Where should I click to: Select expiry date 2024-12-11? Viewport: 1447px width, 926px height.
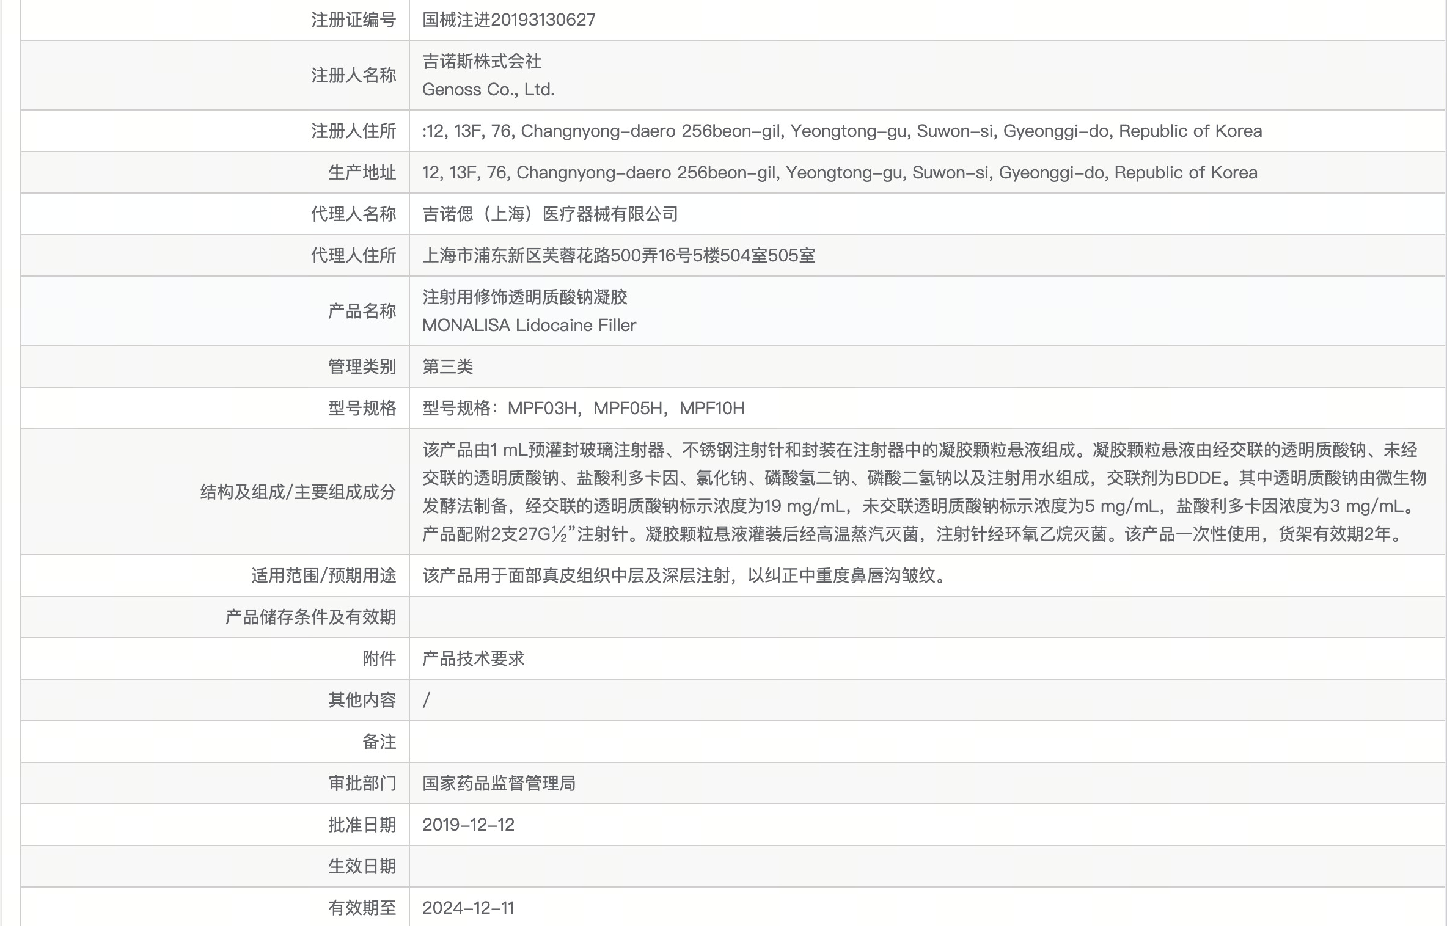pos(469,908)
